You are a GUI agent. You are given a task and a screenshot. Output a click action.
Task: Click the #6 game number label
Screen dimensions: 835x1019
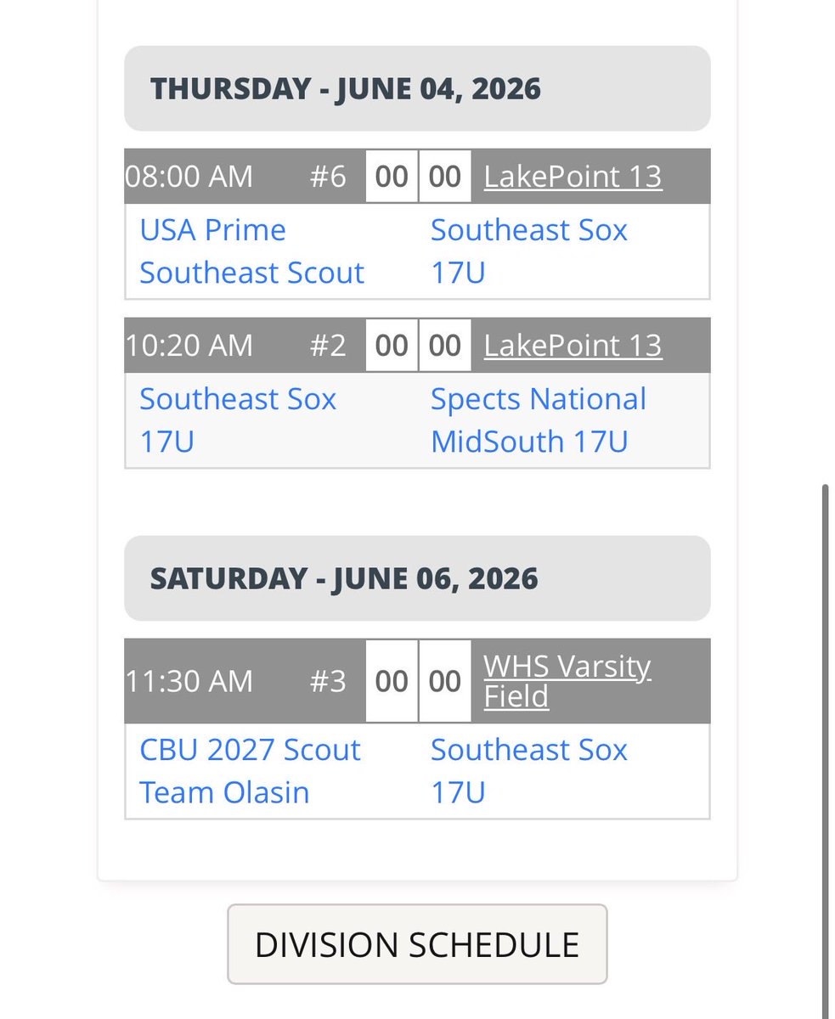(x=327, y=177)
